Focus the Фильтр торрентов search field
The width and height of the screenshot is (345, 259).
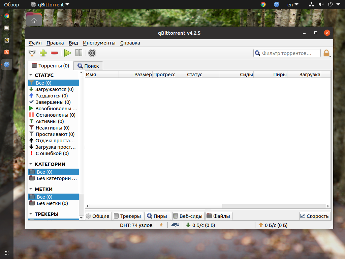[x=287, y=53]
